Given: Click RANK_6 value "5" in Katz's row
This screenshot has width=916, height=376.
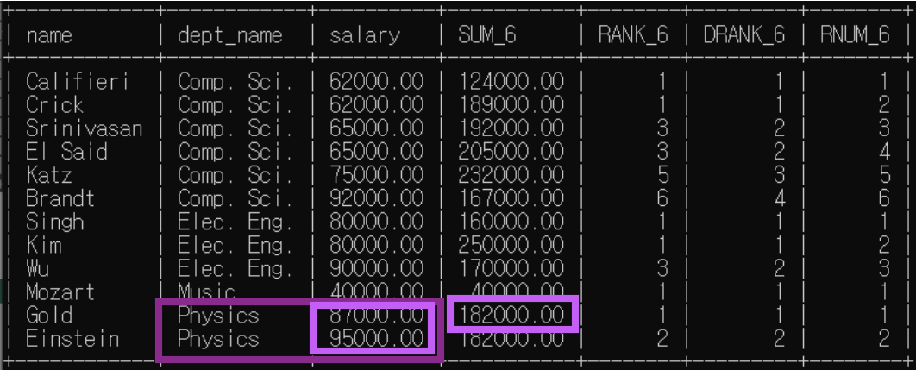Looking at the screenshot, I should (662, 175).
